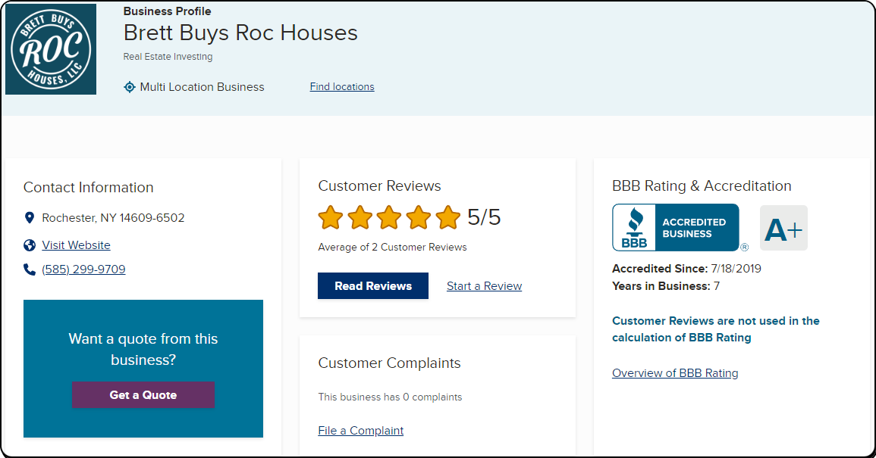Click the phone icon beside the number

click(30, 270)
